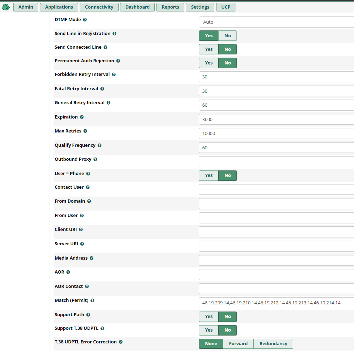The height and width of the screenshot is (352, 354).
Task: Click help icon beside Send Line in Registration
Action: [x=114, y=34]
